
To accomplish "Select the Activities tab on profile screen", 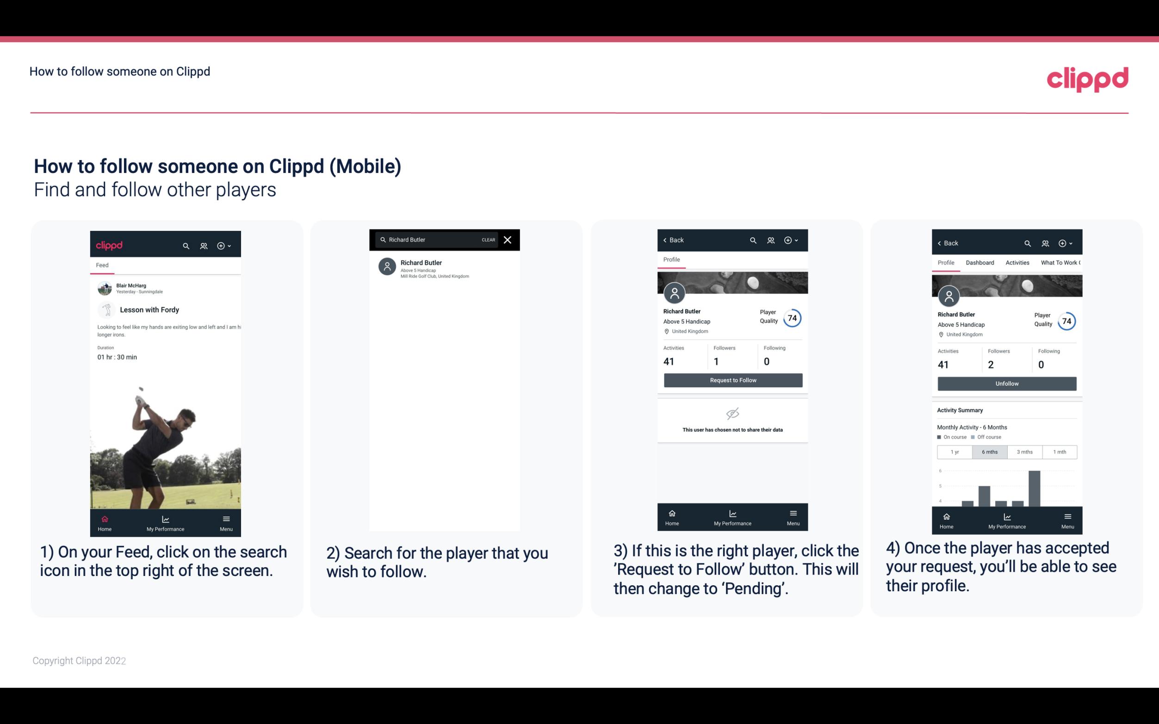I will coord(1018,263).
